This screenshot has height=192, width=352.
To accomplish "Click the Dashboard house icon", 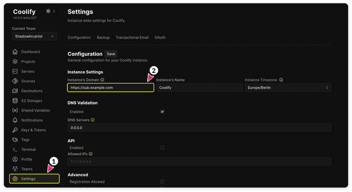I will point(15,52).
